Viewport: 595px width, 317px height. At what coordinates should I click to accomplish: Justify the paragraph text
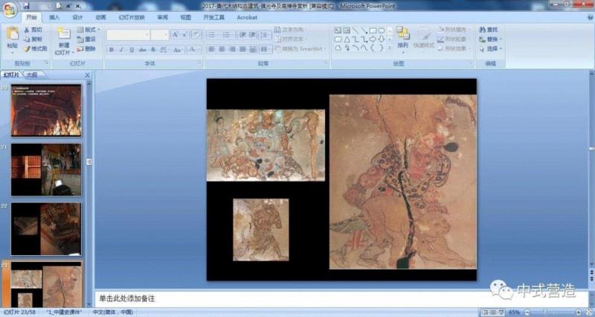coord(242,49)
